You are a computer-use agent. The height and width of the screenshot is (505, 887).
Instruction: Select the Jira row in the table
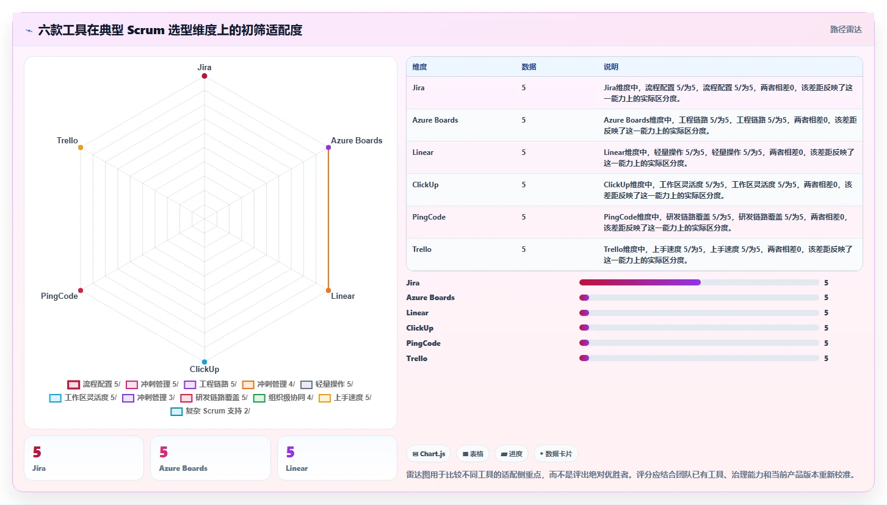coord(634,93)
